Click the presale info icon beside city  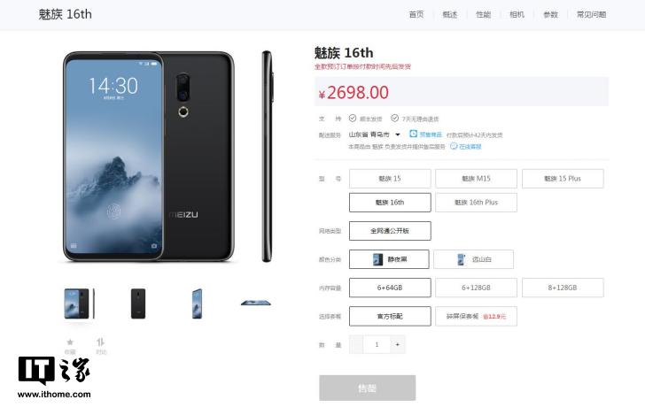tap(414, 134)
